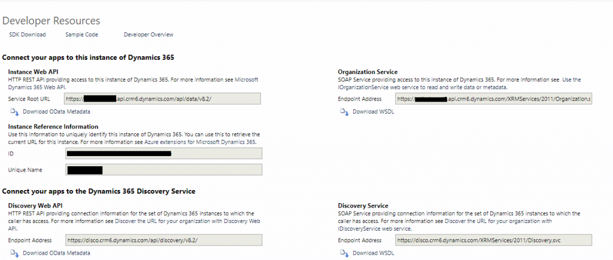Select the Organization Service Endpoint Address field
The width and height of the screenshot is (613, 260).
pyautogui.click(x=494, y=99)
